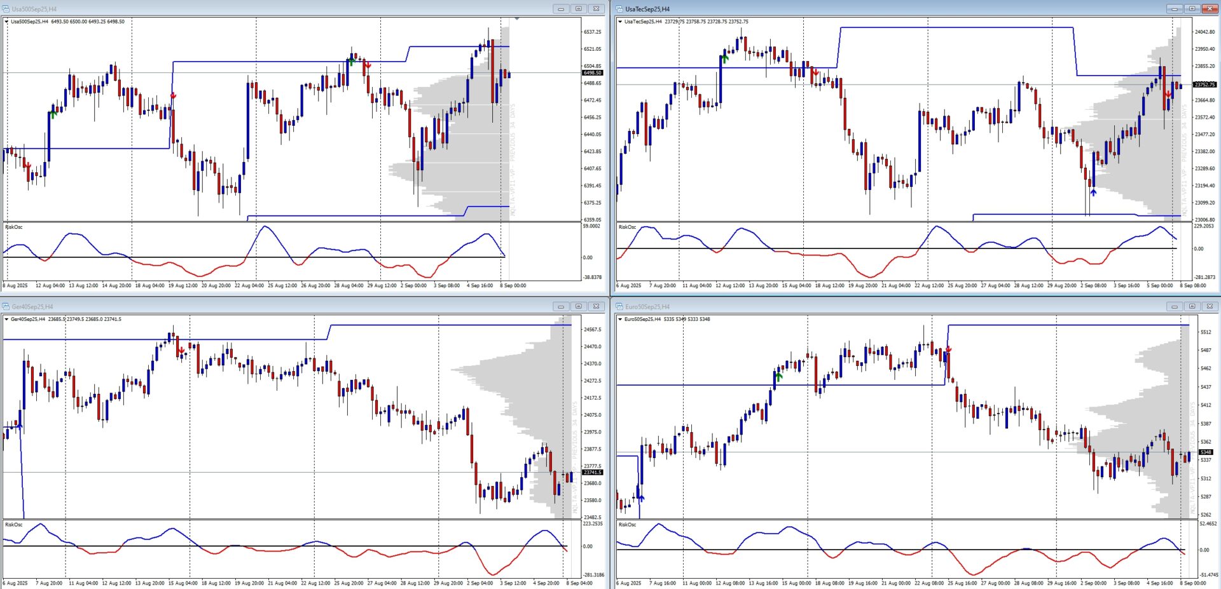Expand the triangle beside Usa500Sep25,H4 label
This screenshot has width=1221, height=589.
pyautogui.click(x=6, y=22)
